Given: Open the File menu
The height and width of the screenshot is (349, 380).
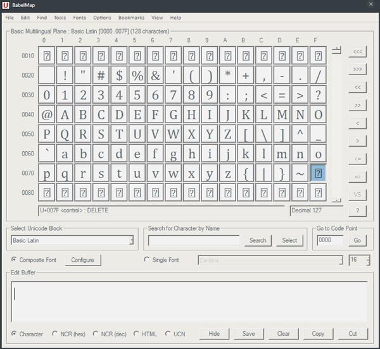Looking at the screenshot, I should coord(9,18).
